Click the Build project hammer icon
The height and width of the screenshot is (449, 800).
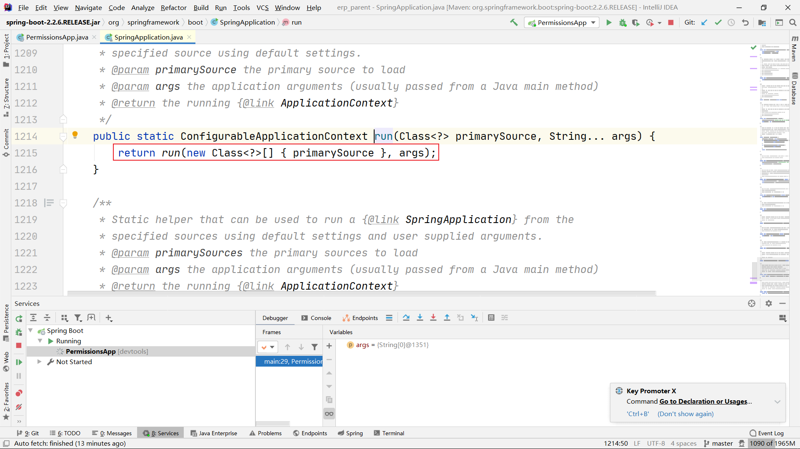[514, 22]
